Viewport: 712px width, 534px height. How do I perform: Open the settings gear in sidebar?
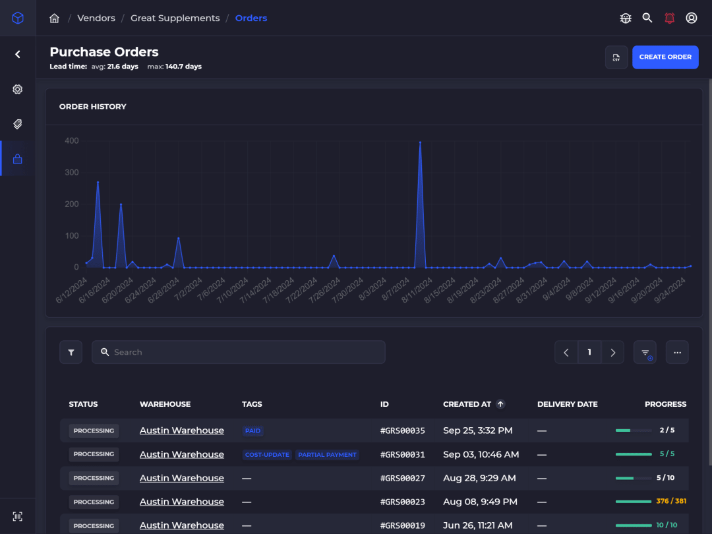click(x=18, y=90)
